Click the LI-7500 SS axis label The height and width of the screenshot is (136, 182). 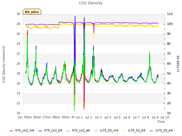178,64
